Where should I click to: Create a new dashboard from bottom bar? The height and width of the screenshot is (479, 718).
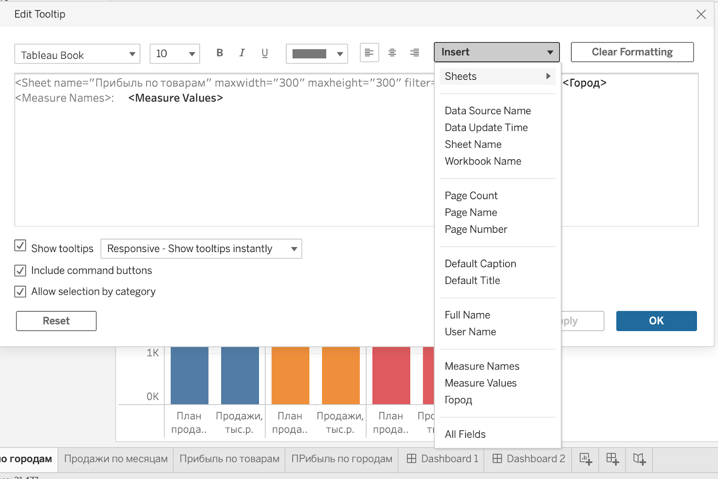(612, 459)
